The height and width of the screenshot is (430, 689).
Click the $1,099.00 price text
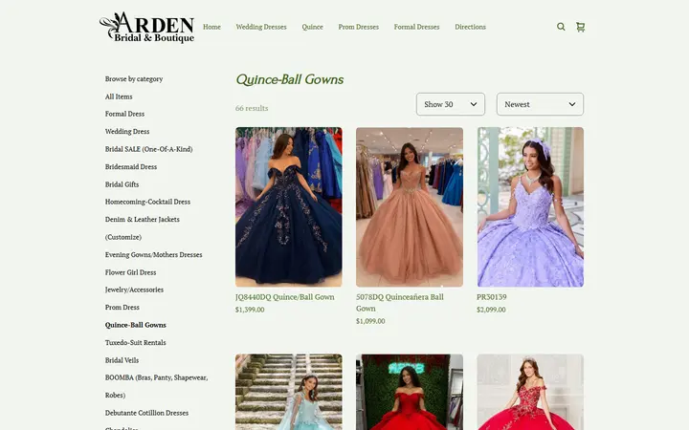pos(370,321)
